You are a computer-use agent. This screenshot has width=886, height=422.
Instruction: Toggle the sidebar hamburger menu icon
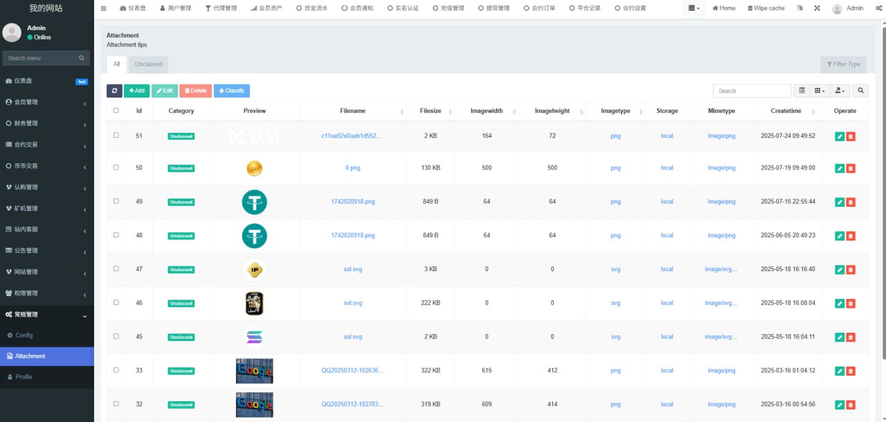pyautogui.click(x=104, y=8)
